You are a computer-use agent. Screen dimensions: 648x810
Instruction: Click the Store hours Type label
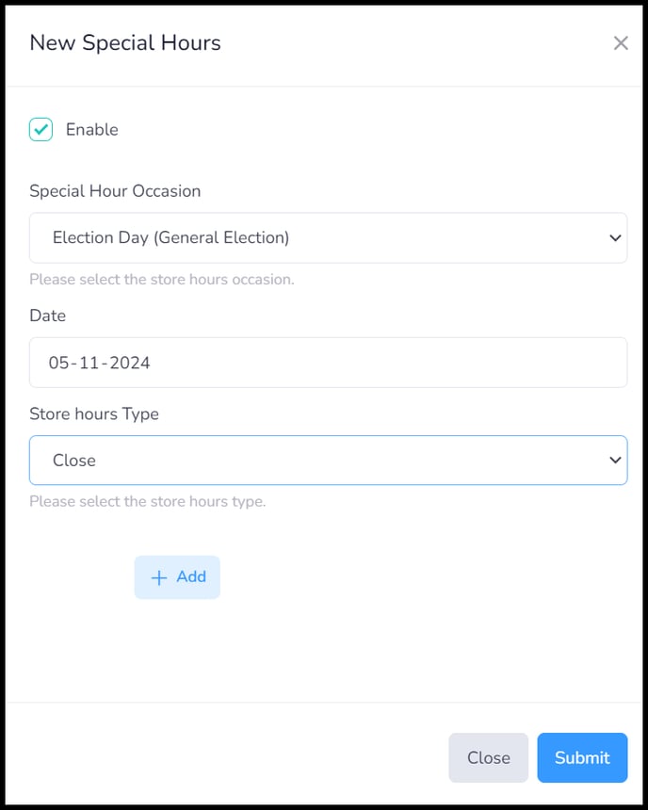pyautogui.click(x=94, y=413)
